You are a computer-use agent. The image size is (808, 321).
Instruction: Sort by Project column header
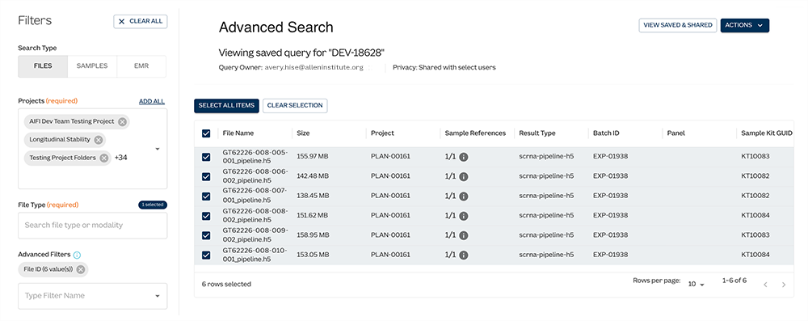[x=382, y=133]
